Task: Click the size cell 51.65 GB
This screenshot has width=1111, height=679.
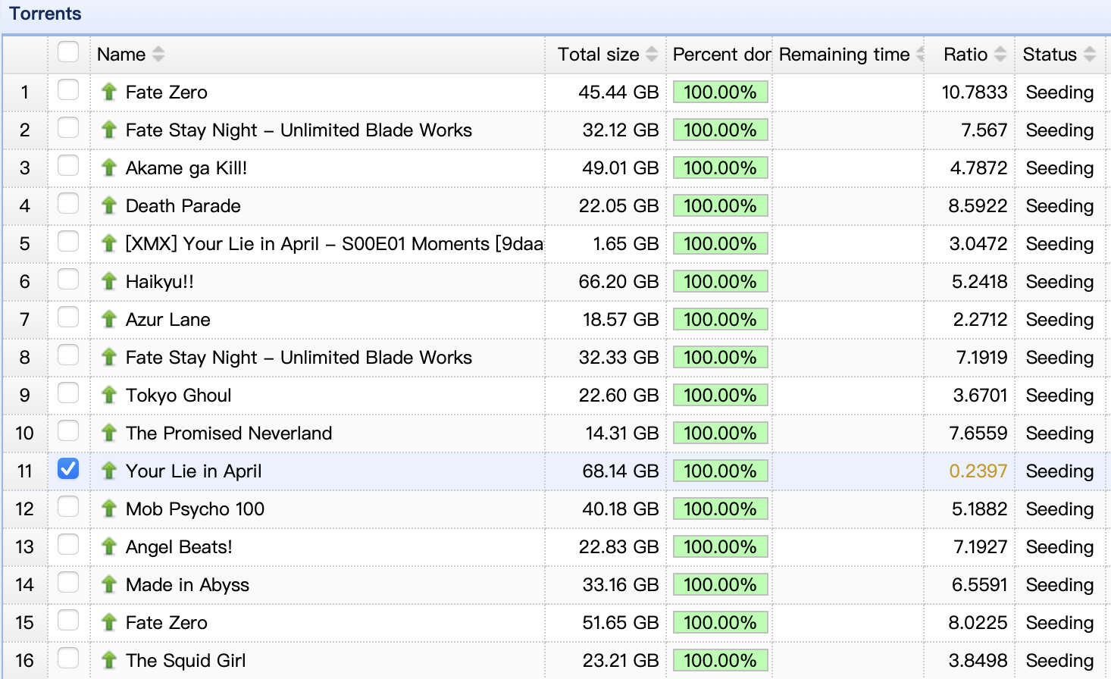Action: 620,622
